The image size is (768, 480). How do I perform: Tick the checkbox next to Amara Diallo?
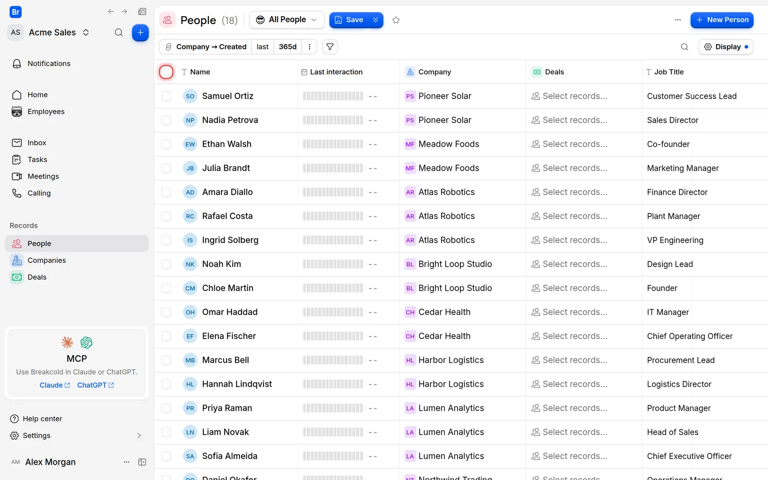pos(166,192)
